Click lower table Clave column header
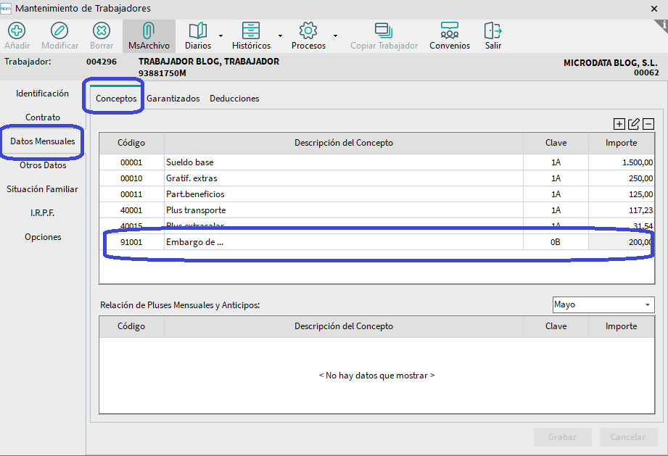 [x=556, y=326]
